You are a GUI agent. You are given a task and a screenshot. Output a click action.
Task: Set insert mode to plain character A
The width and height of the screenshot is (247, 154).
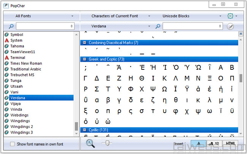click(199, 143)
